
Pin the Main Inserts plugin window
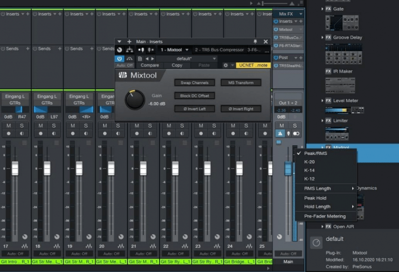pos(255,41)
